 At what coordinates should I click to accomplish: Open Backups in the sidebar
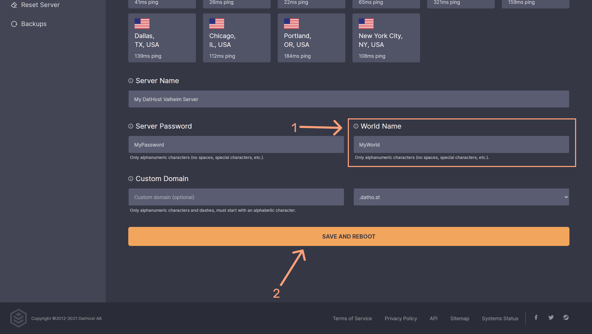pos(33,24)
